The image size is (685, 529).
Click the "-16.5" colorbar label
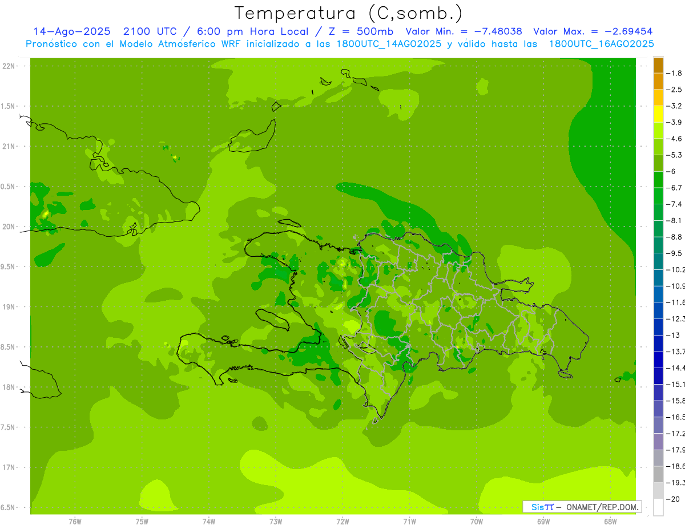pos(675,417)
